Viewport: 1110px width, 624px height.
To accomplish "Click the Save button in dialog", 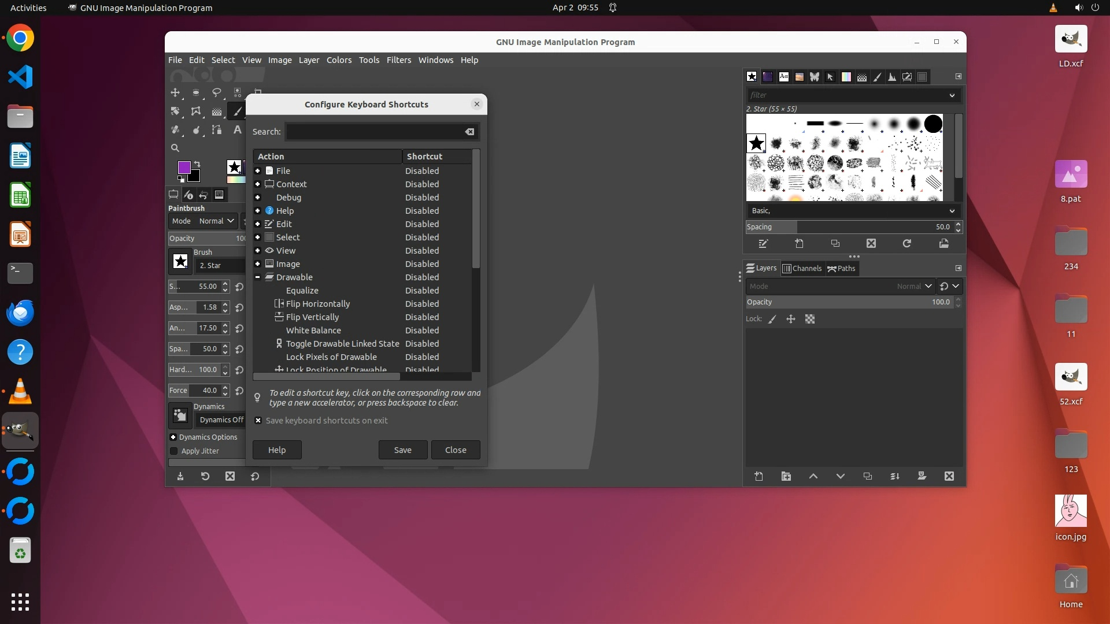I will (x=402, y=450).
